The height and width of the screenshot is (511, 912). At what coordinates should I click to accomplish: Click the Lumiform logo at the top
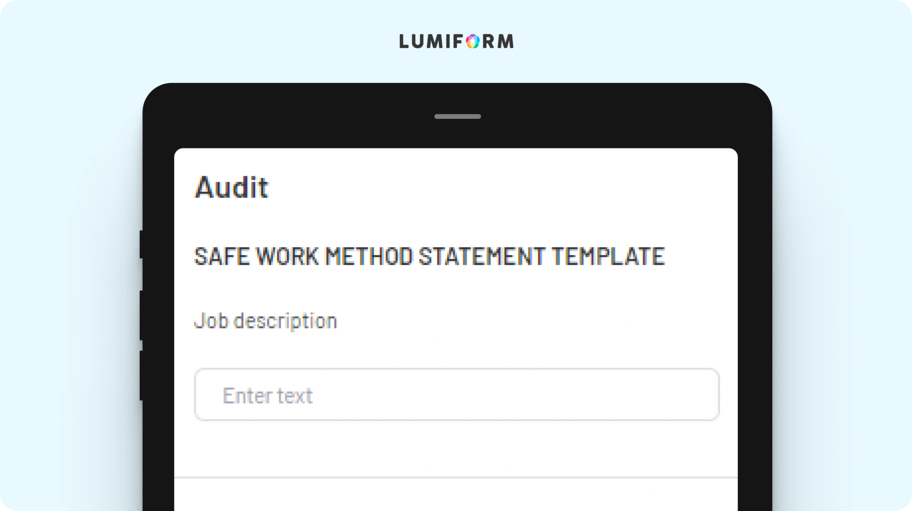456,41
